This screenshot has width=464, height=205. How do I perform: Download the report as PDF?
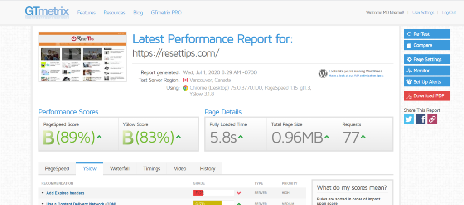[427, 95]
